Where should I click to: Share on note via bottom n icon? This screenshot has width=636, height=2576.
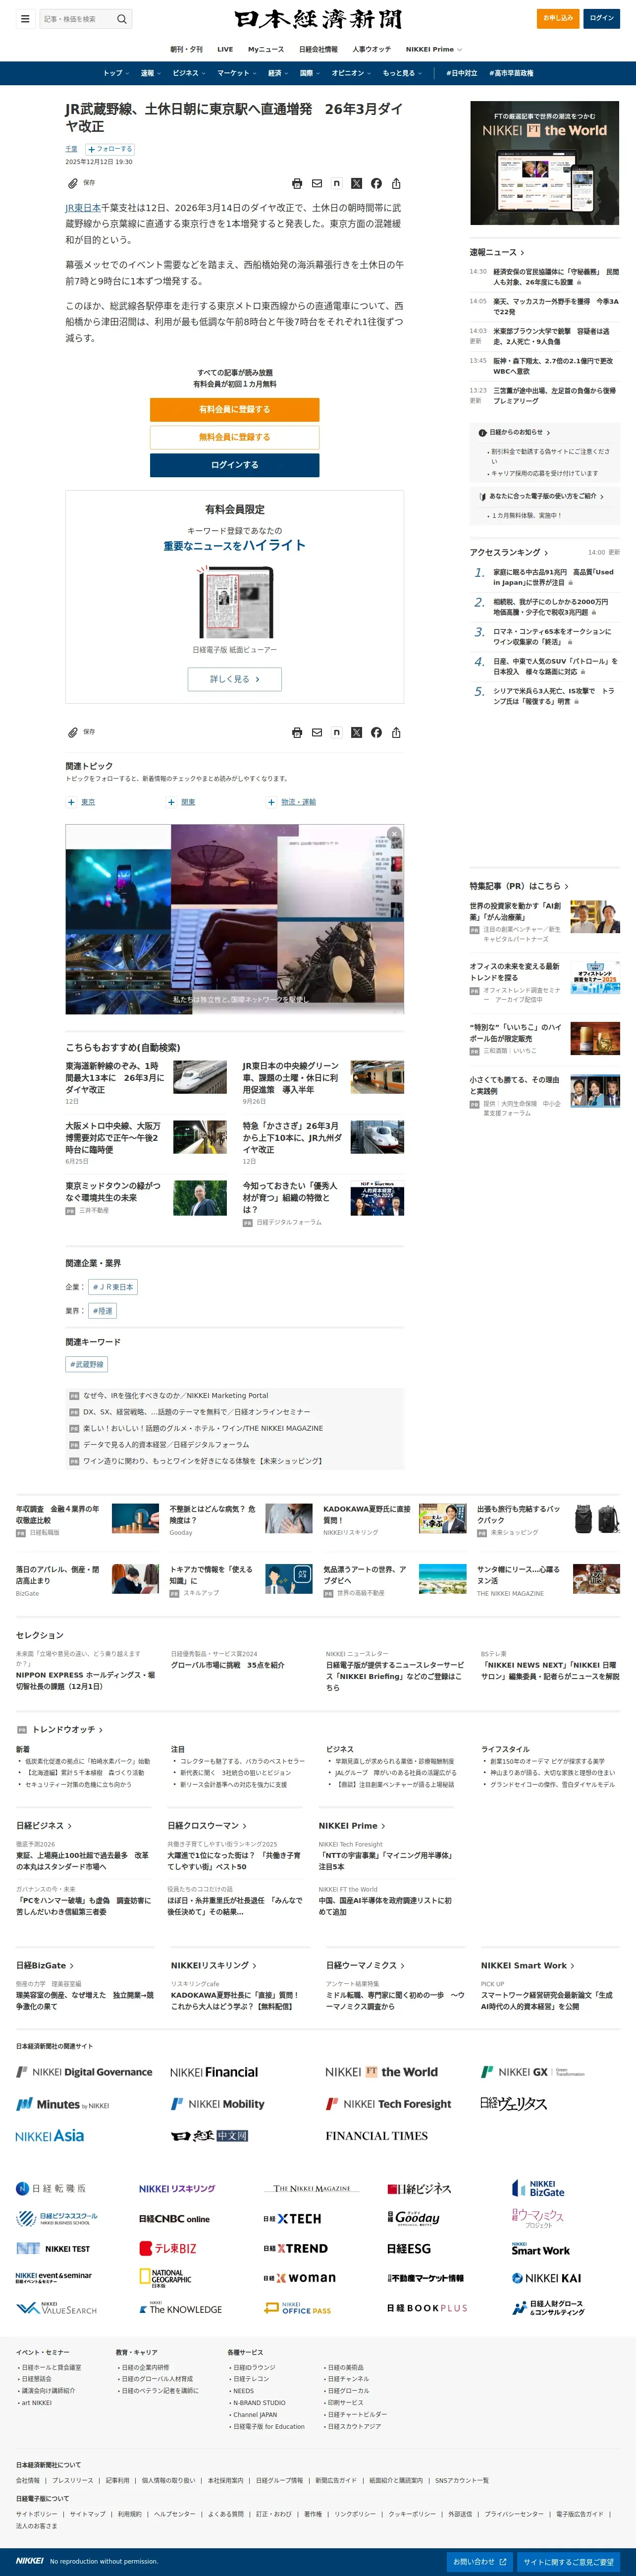click(337, 732)
